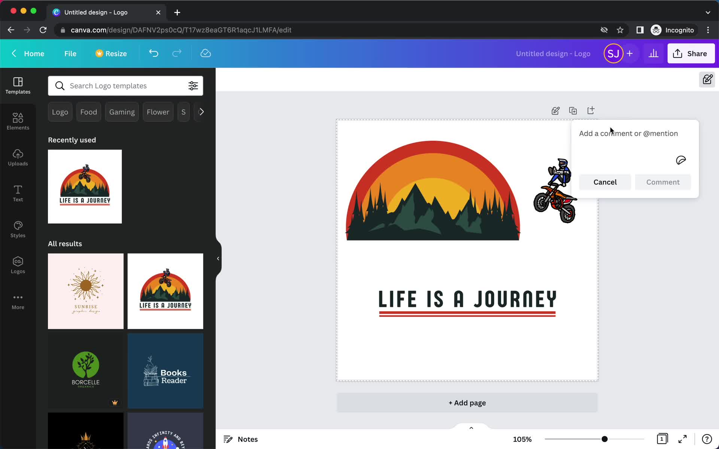Open the Uploads sidebar tab

coord(18,158)
